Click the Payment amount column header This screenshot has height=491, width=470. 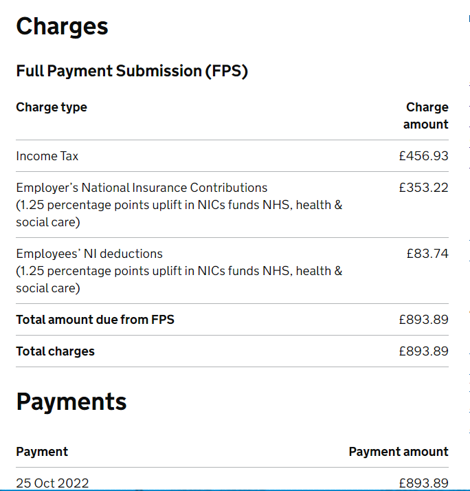pos(399,452)
